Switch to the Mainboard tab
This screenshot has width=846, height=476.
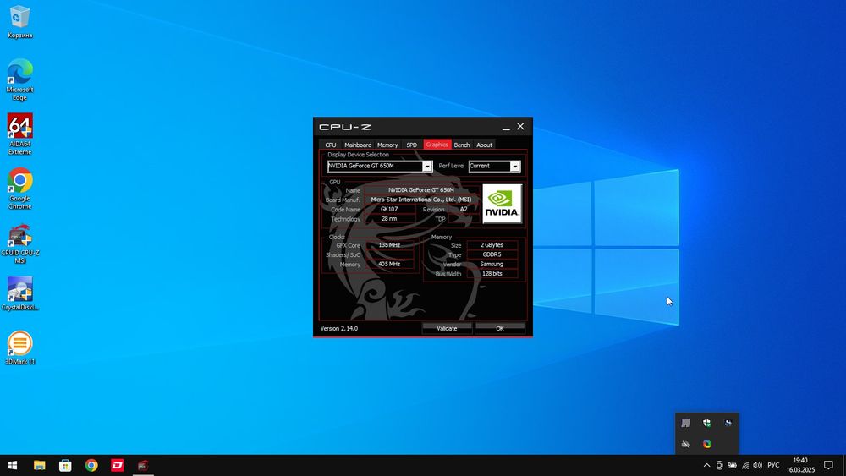(358, 145)
